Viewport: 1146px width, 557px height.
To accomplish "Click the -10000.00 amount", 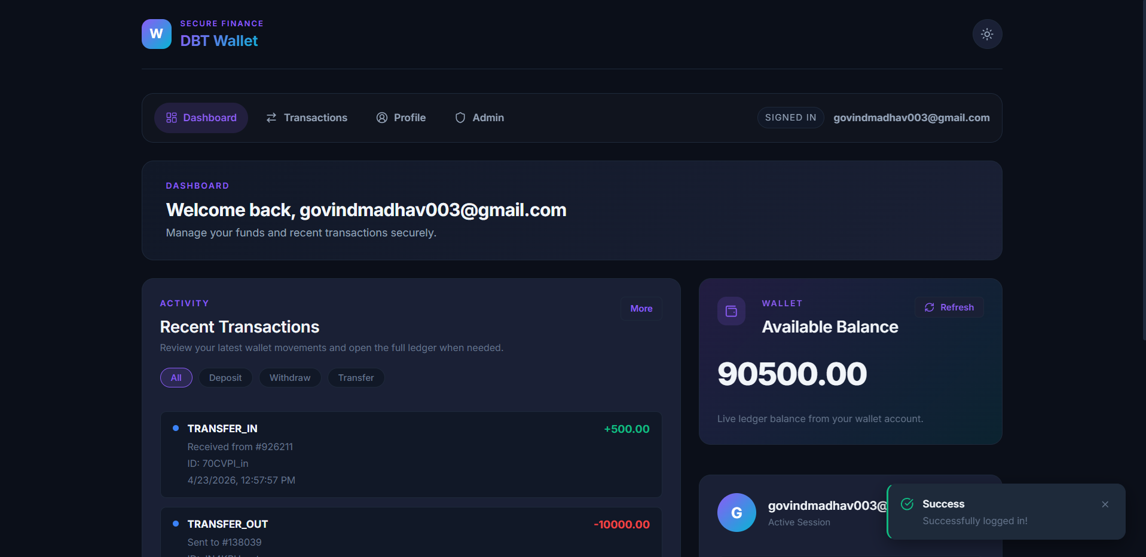I will pyautogui.click(x=622, y=524).
